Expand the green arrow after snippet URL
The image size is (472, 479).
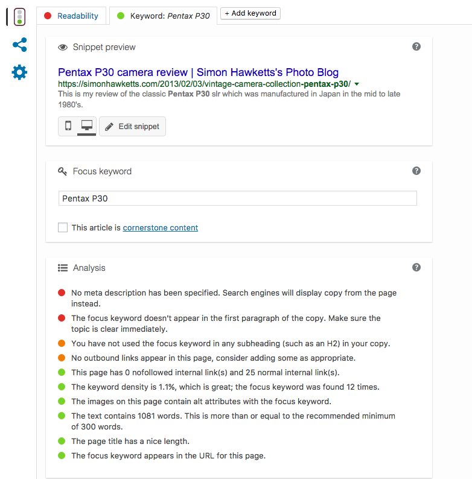357,84
